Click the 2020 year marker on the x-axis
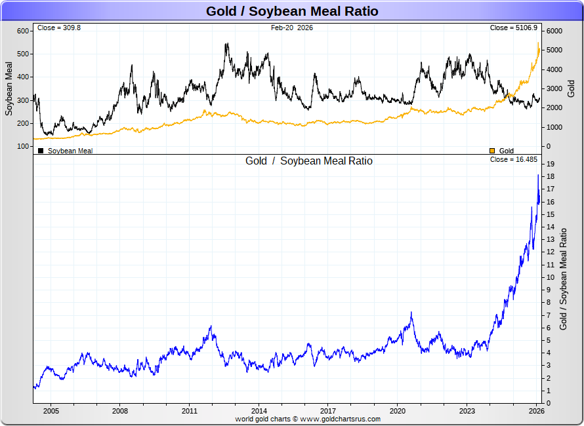584x426 pixels. coord(398,411)
